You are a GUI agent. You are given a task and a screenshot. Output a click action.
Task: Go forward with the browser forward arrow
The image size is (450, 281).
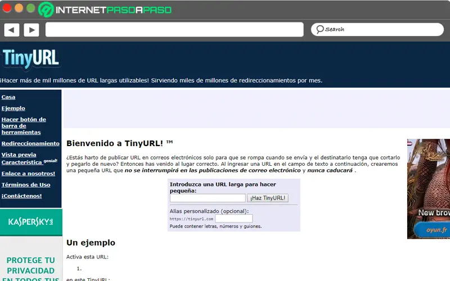pos(31,30)
